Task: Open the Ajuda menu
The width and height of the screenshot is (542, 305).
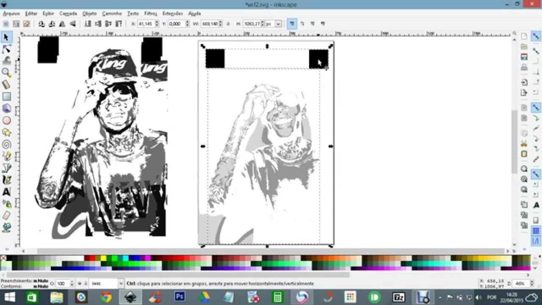Action: coord(194,14)
